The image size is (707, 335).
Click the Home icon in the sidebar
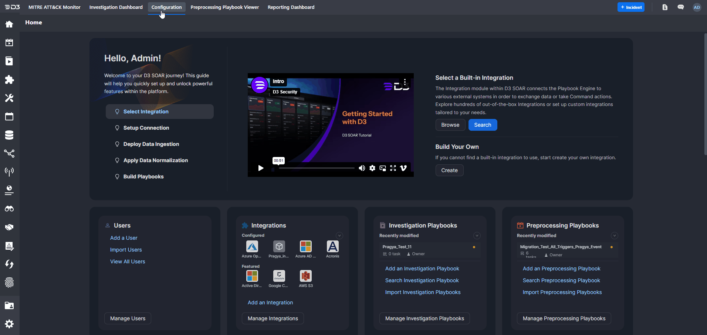pyautogui.click(x=9, y=24)
